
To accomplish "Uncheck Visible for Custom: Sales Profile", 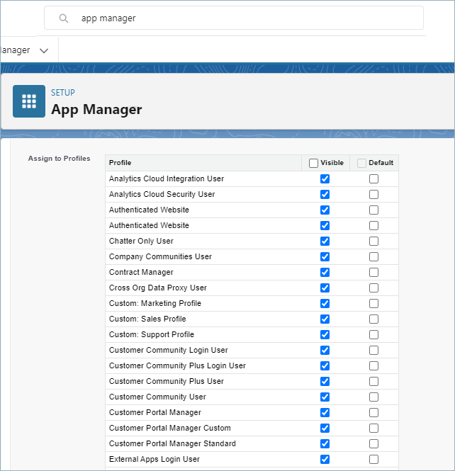I will point(325,319).
